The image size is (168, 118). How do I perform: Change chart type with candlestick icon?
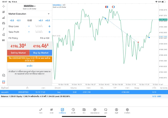tap(4, 12)
